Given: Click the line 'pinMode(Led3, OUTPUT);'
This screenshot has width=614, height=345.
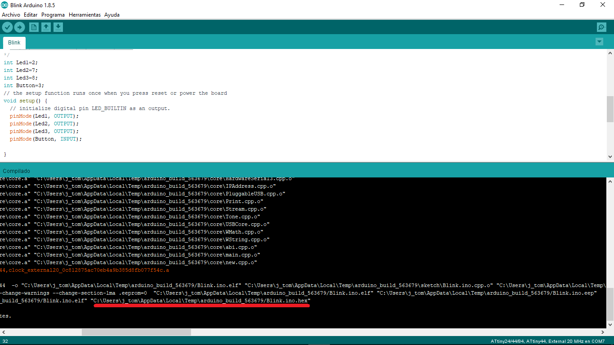Looking at the screenshot, I should pyautogui.click(x=44, y=132).
